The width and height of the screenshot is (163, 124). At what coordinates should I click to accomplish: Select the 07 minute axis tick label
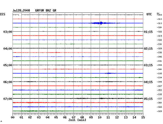pos(73,117)
